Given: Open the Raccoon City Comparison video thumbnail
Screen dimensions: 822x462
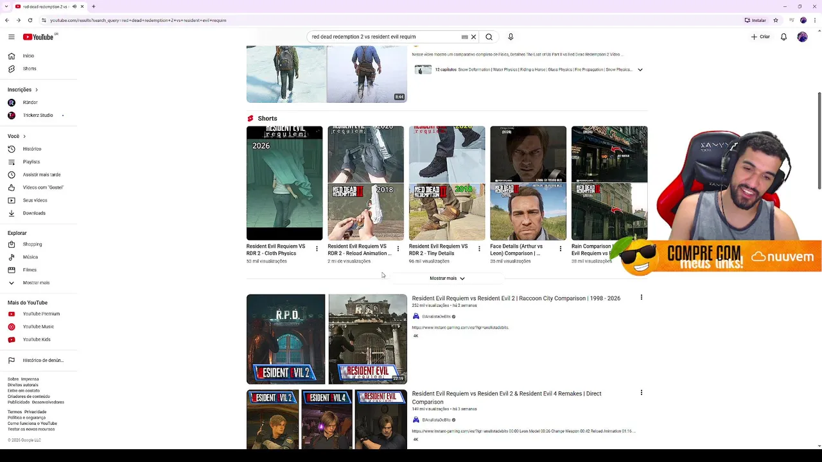Looking at the screenshot, I should click(327, 339).
